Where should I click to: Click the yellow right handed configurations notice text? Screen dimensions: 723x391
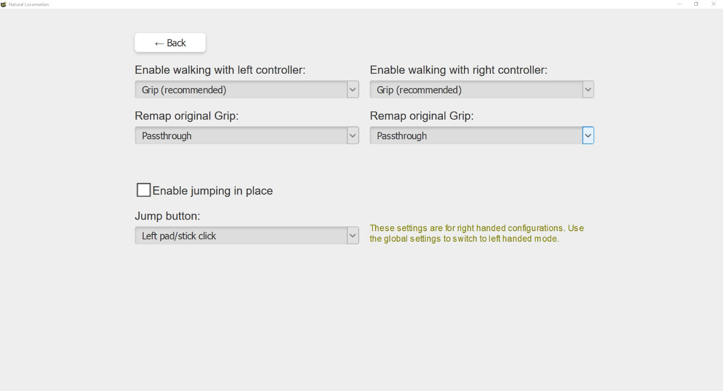coord(477,233)
